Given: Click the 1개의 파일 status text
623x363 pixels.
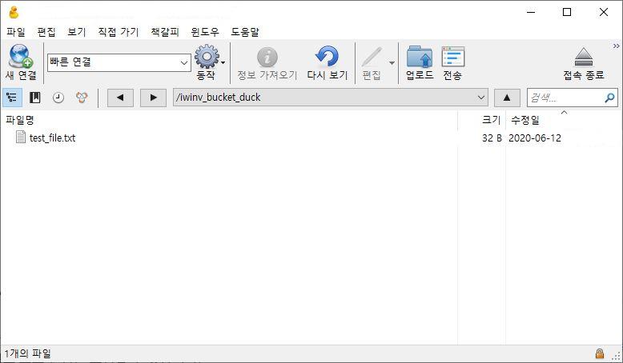Looking at the screenshot, I should 28,353.
